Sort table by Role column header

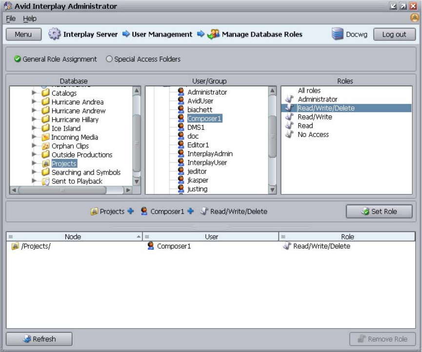[347, 236]
